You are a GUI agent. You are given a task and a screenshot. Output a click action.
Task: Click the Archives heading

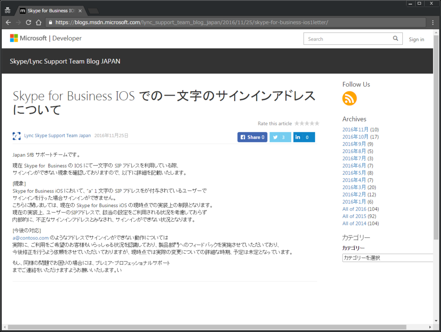tap(354, 119)
